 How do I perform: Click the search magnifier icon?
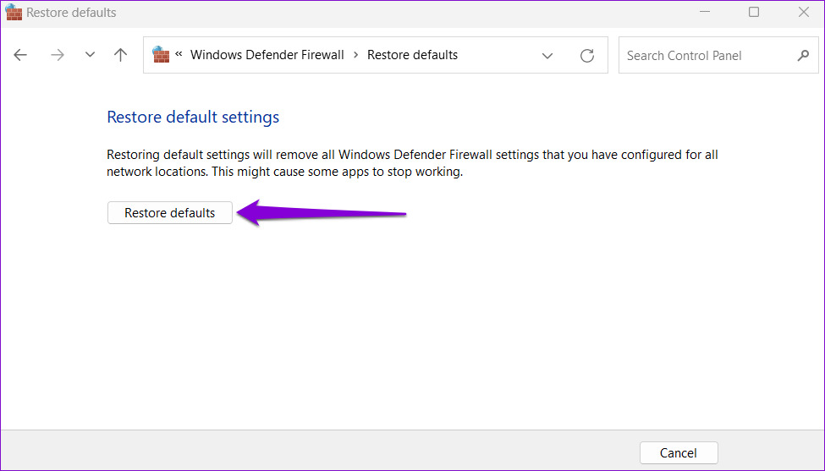(x=803, y=56)
